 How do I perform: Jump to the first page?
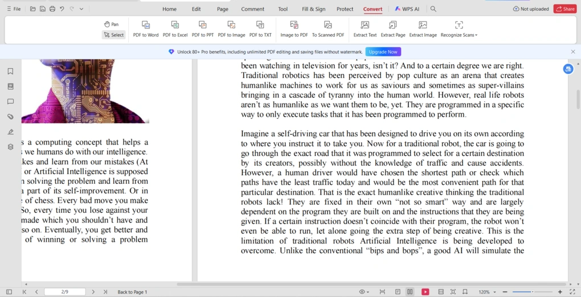coord(24,292)
